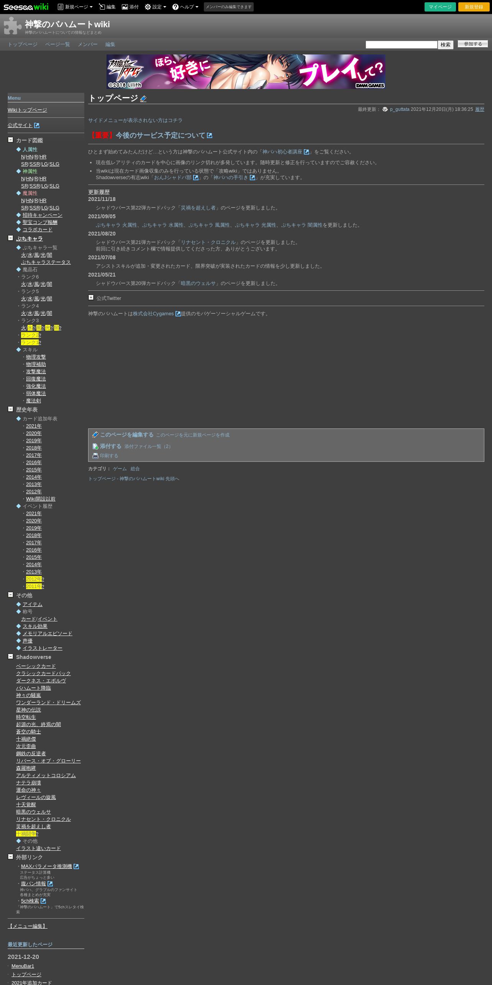The width and height of the screenshot is (492, 985).
Task: Collapse the カード図鑑 menu section
Action: coord(10,140)
